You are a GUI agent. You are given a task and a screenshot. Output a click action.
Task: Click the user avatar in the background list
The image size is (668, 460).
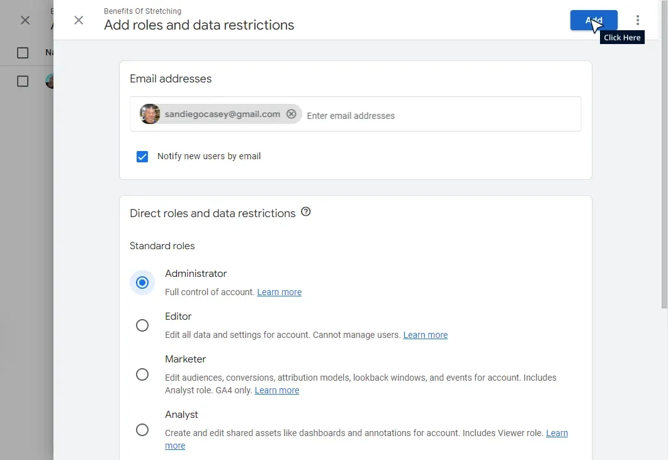tap(51, 81)
